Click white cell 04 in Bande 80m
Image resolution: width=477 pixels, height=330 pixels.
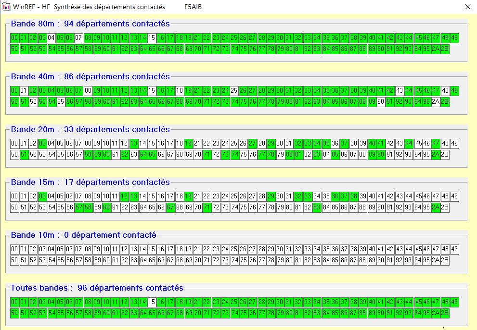[x=52, y=38]
